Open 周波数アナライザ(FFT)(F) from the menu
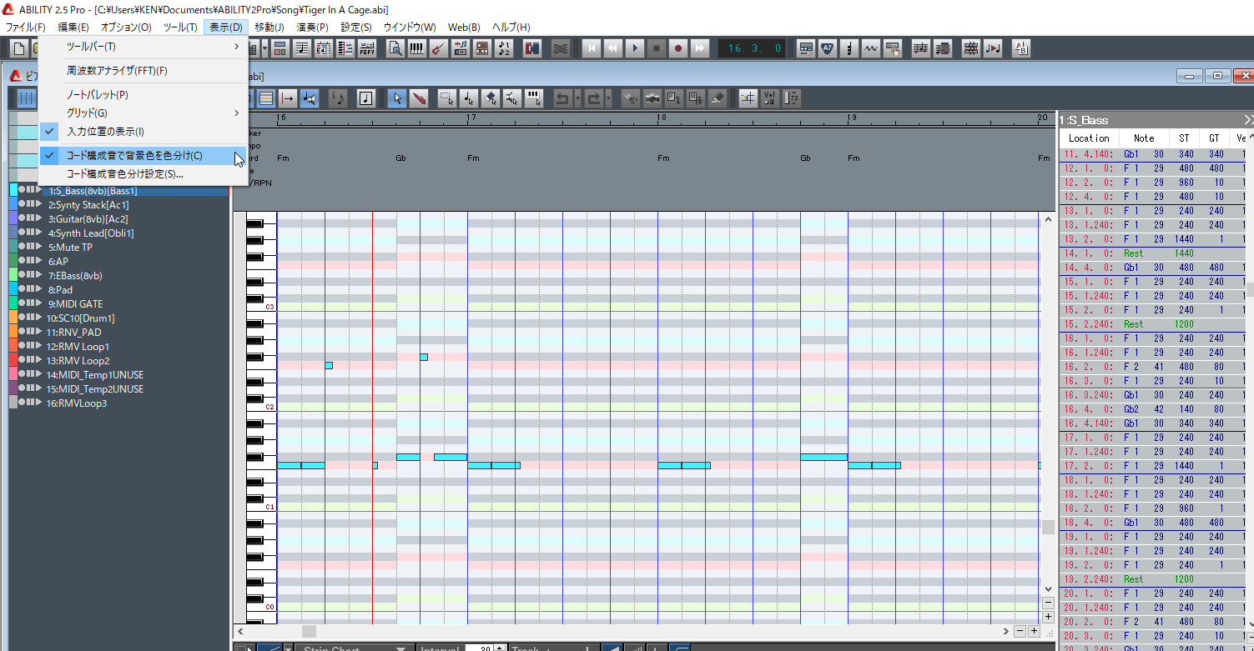Image resolution: width=1254 pixels, height=651 pixels. click(144, 71)
